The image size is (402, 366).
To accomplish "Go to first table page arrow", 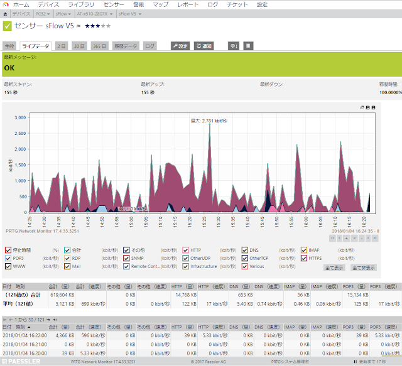I will pyautogui.click(x=5, y=320).
